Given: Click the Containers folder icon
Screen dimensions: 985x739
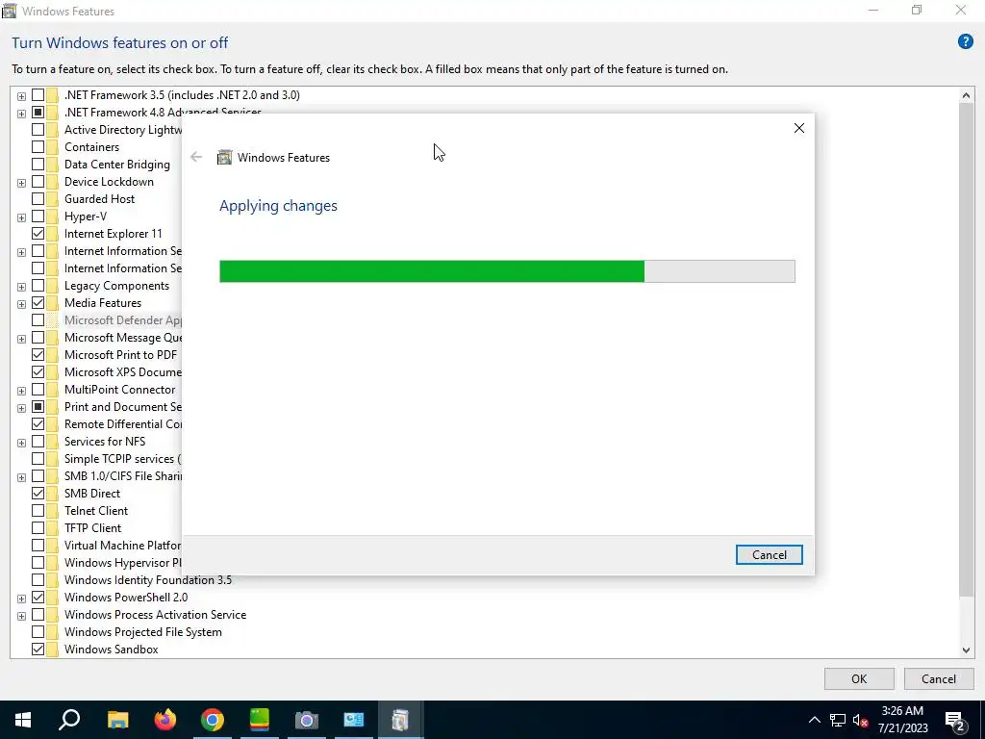Looking at the screenshot, I should 53,147.
